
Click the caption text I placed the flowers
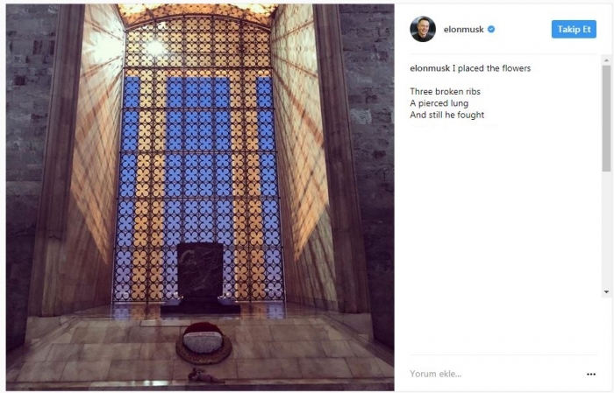click(491, 68)
